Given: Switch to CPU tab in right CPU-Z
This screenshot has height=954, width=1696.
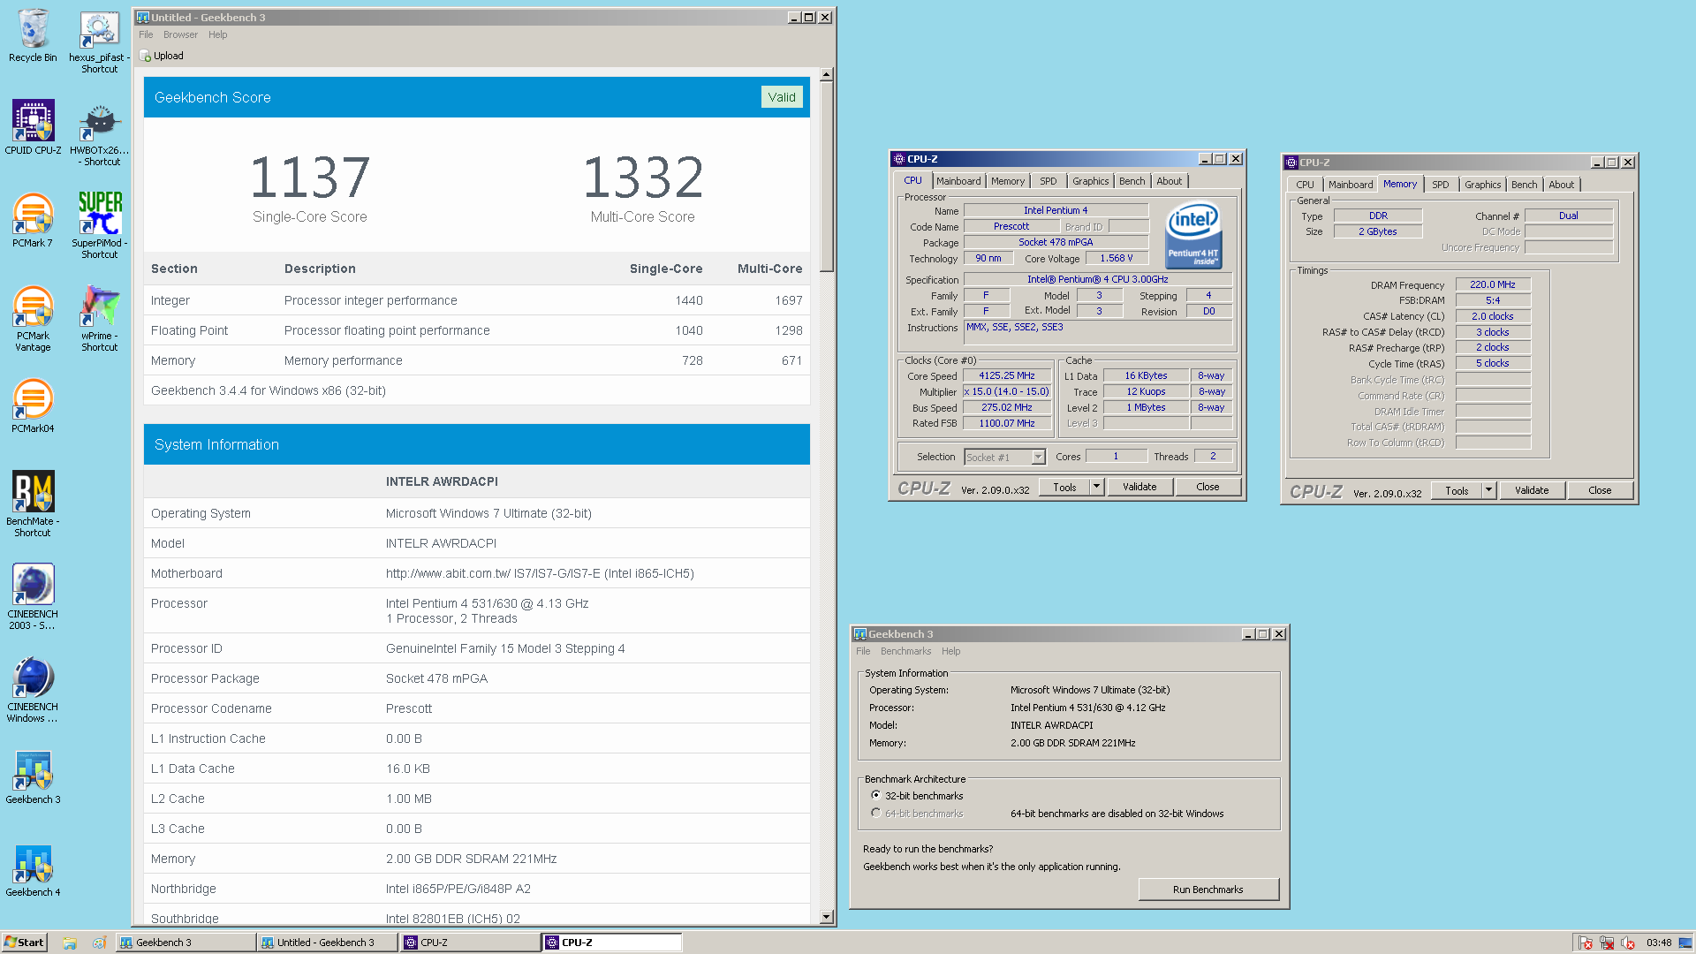Looking at the screenshot, I should click(1305, 185).
